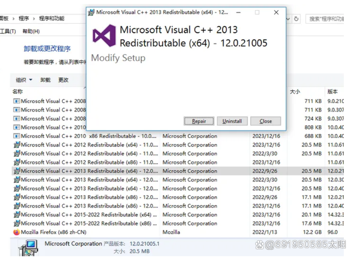Click the 96.0 version cell
Screen dimensions: 353x257
pyautogui.click(x=333, y=232)
